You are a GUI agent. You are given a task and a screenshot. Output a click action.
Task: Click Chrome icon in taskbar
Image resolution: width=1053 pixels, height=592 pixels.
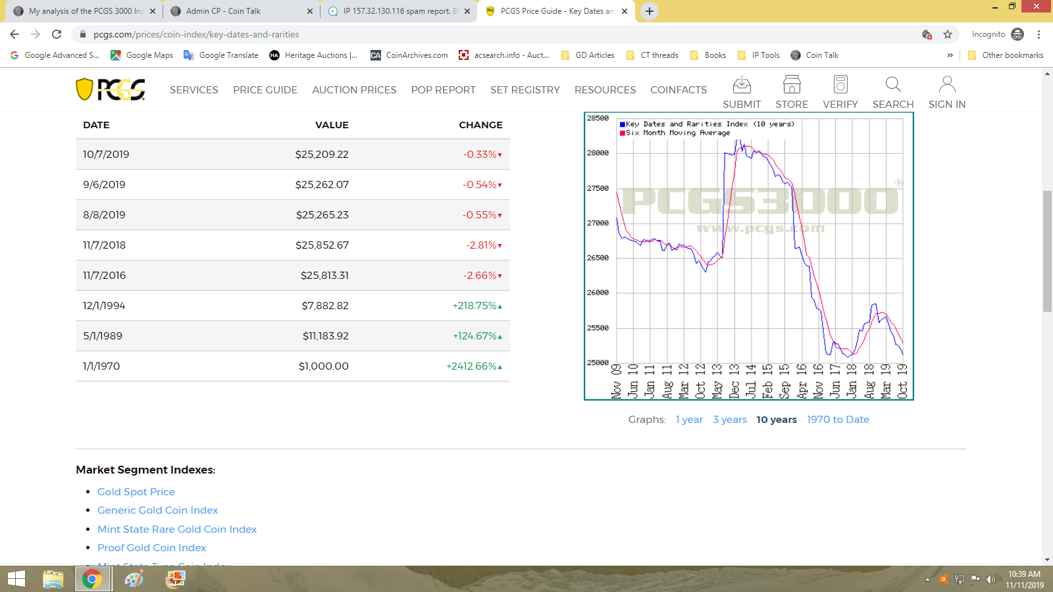(x=92, y=579)
